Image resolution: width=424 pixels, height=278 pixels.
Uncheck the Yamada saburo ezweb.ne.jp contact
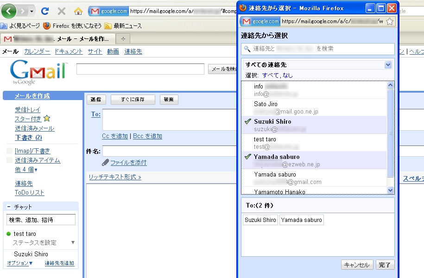pyautogui.click(x=314, y=160)
